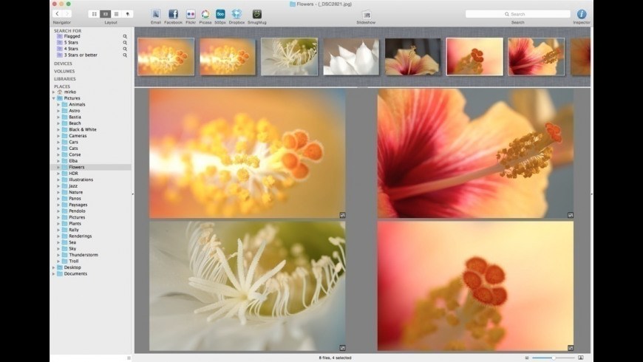643x362 pixels.
Task: Select the Nature folder in sidebar
Action: (x=75, y=192)
